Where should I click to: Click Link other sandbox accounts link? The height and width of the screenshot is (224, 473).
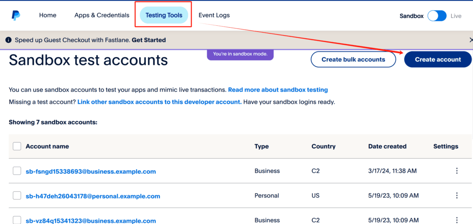click(x=159, y=102)
